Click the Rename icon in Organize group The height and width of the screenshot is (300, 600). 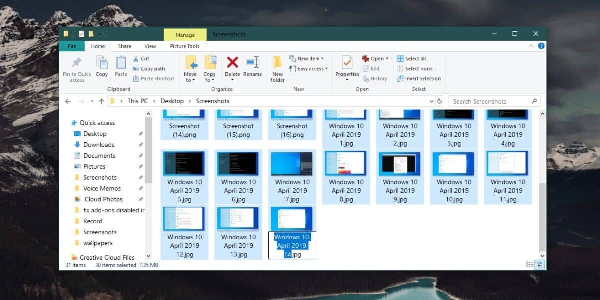[x=252, y=63]
